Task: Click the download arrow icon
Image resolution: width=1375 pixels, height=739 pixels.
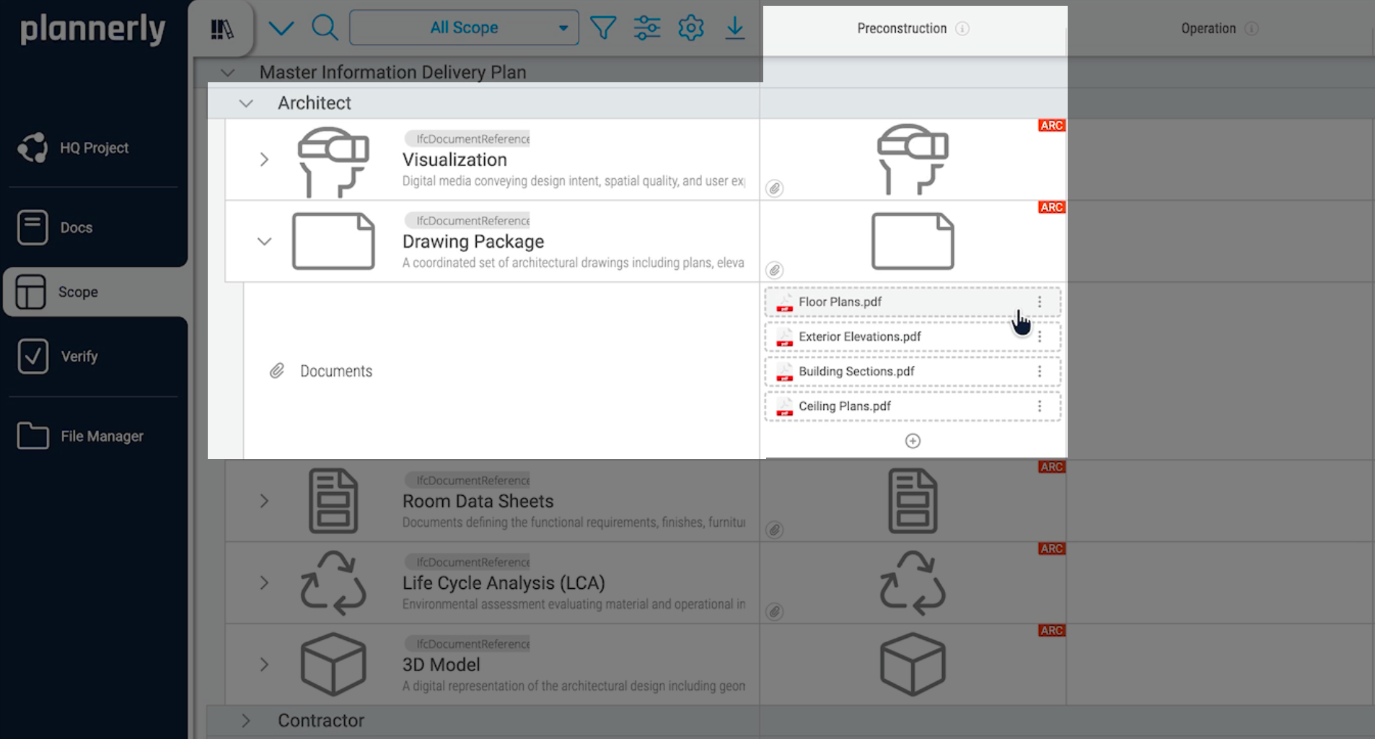Action: click(734, 28)
